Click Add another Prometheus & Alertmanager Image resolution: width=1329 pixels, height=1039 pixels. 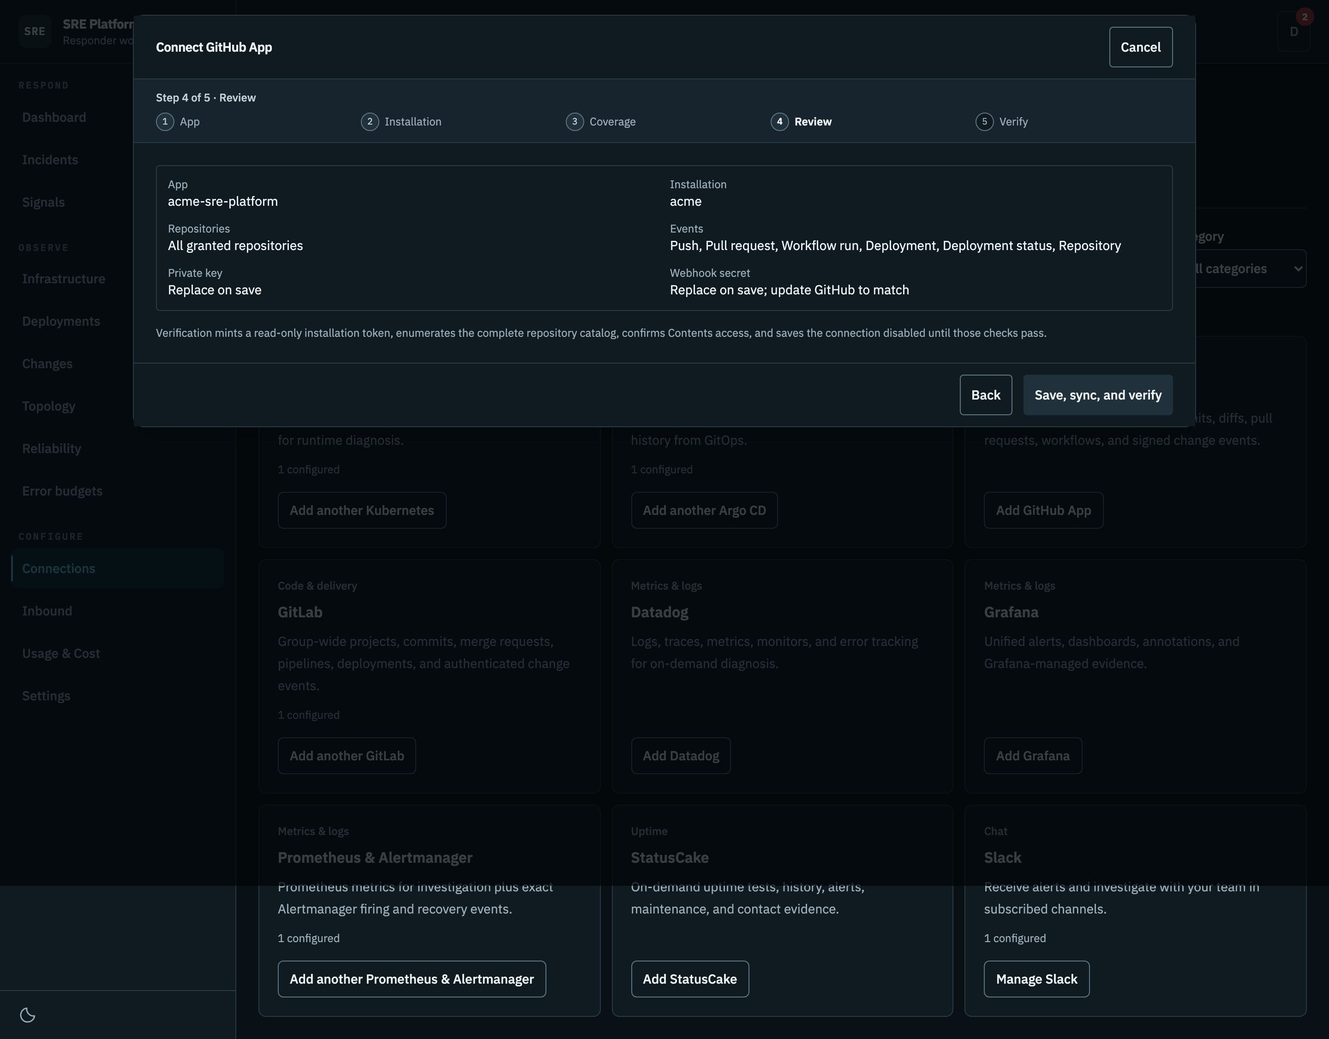tap(411, 979)
